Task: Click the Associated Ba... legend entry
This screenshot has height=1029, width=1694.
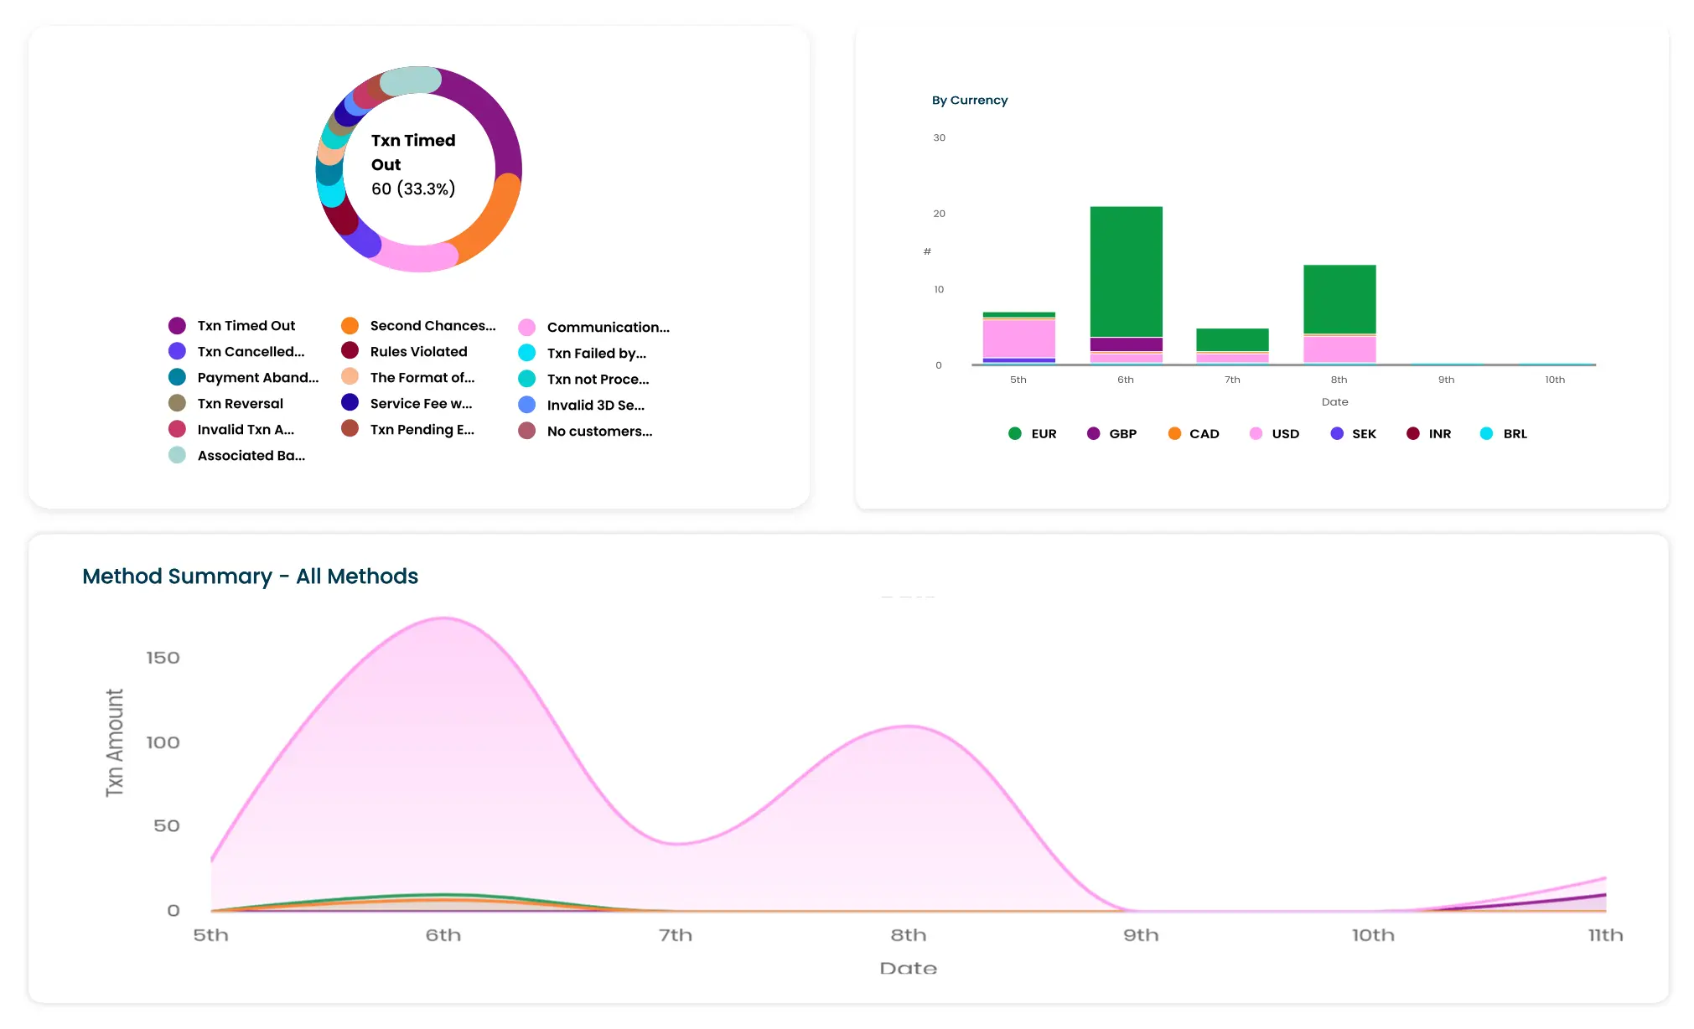Action: tap(251, 456)
